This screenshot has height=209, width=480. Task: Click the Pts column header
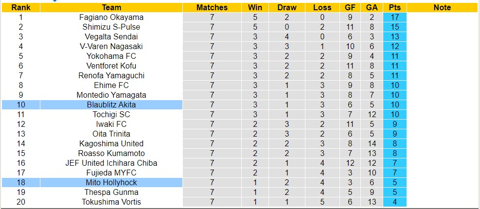coord(395,7)
